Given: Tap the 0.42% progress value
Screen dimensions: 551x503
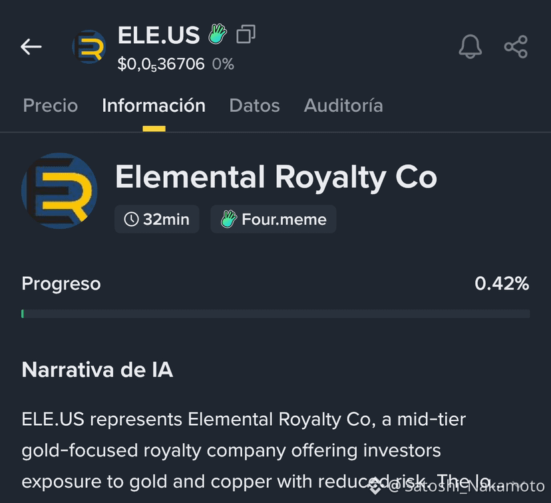Looking at the screenshot, I should click(502, 283).
